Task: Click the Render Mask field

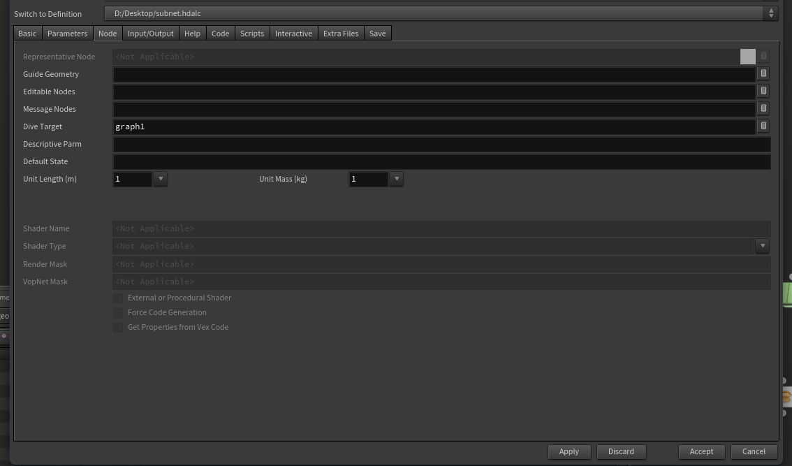Action: pos(441,264)
